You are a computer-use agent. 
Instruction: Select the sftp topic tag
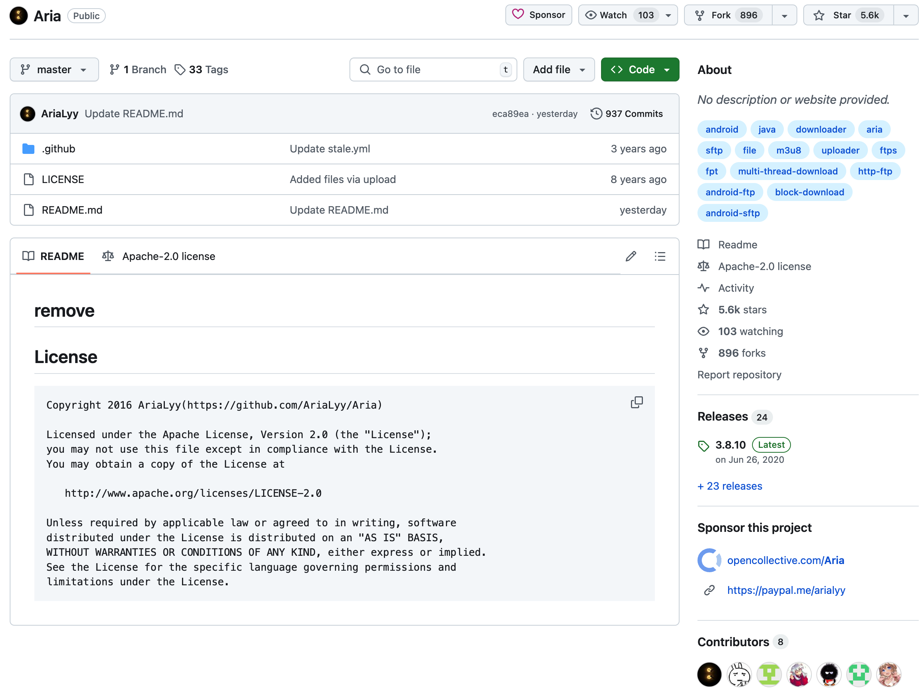pyautogui.click(x=714, y=150)
